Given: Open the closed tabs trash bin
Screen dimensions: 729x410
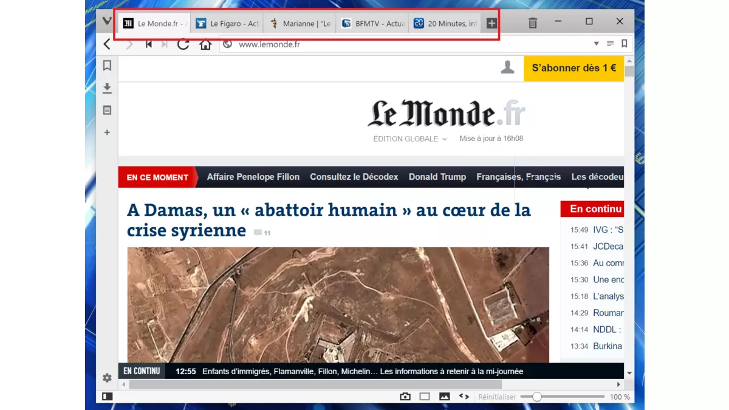Looking at the screenshot, I should (x=533, y=23).
